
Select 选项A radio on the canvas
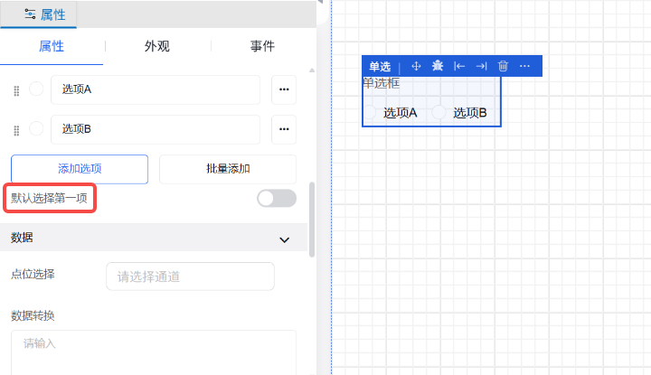click(370, 112)
